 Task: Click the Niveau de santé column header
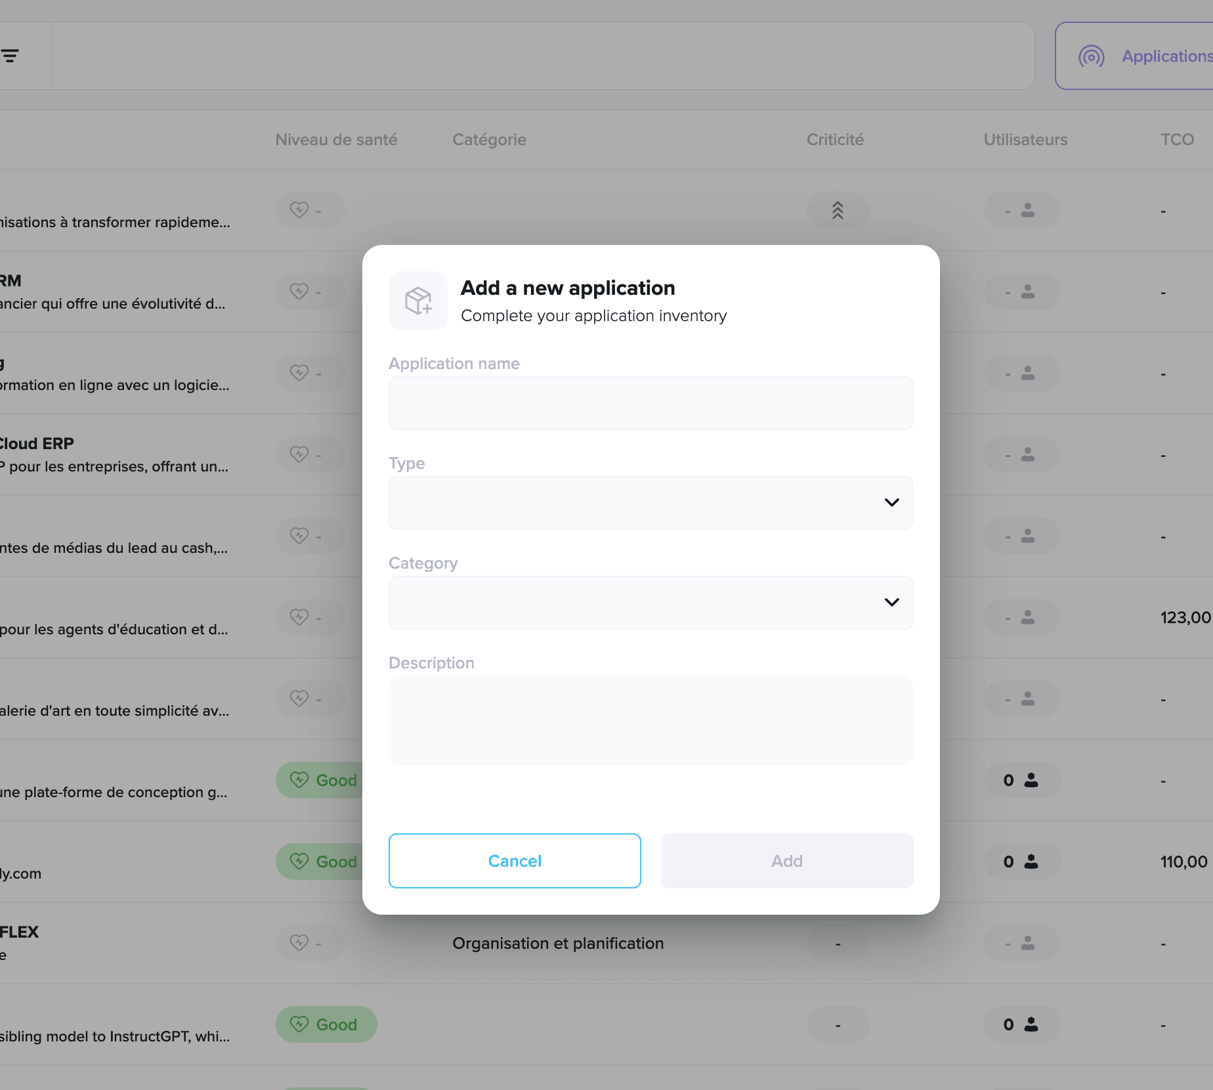pyautogui.click(x=336, y=139)
